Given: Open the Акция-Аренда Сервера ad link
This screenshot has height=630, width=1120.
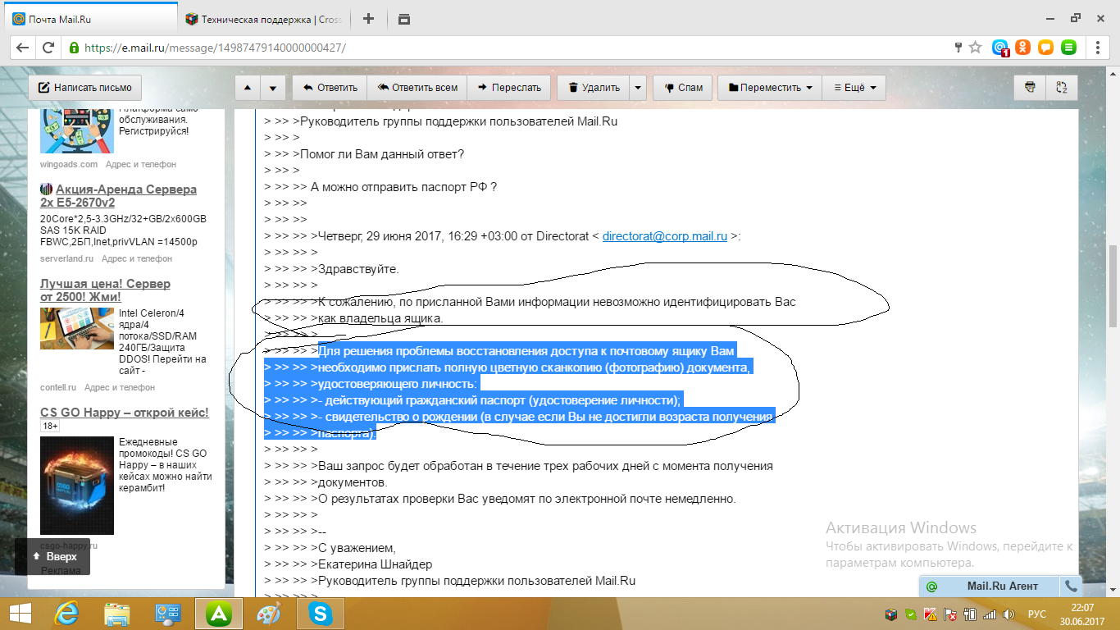Looking at the screenshot, I should pyautogui.click(x=118, y=196).
